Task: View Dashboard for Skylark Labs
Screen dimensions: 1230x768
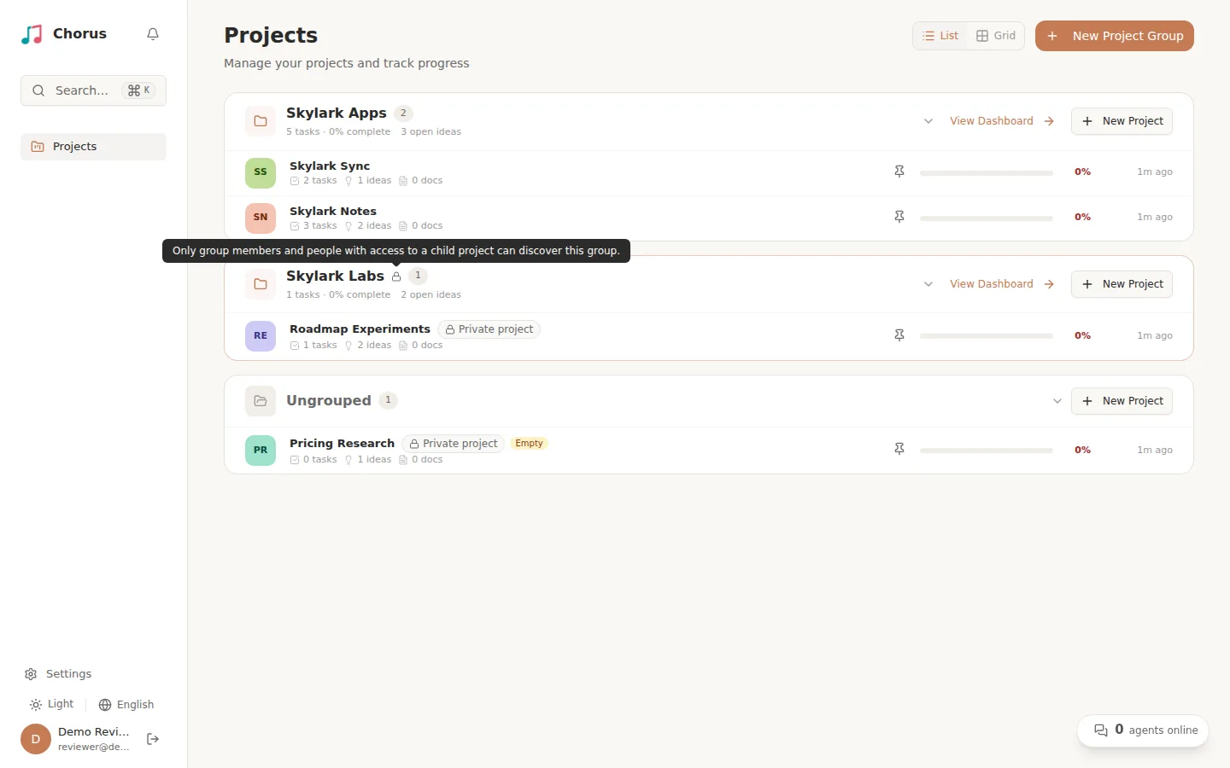Action: 1002,284
